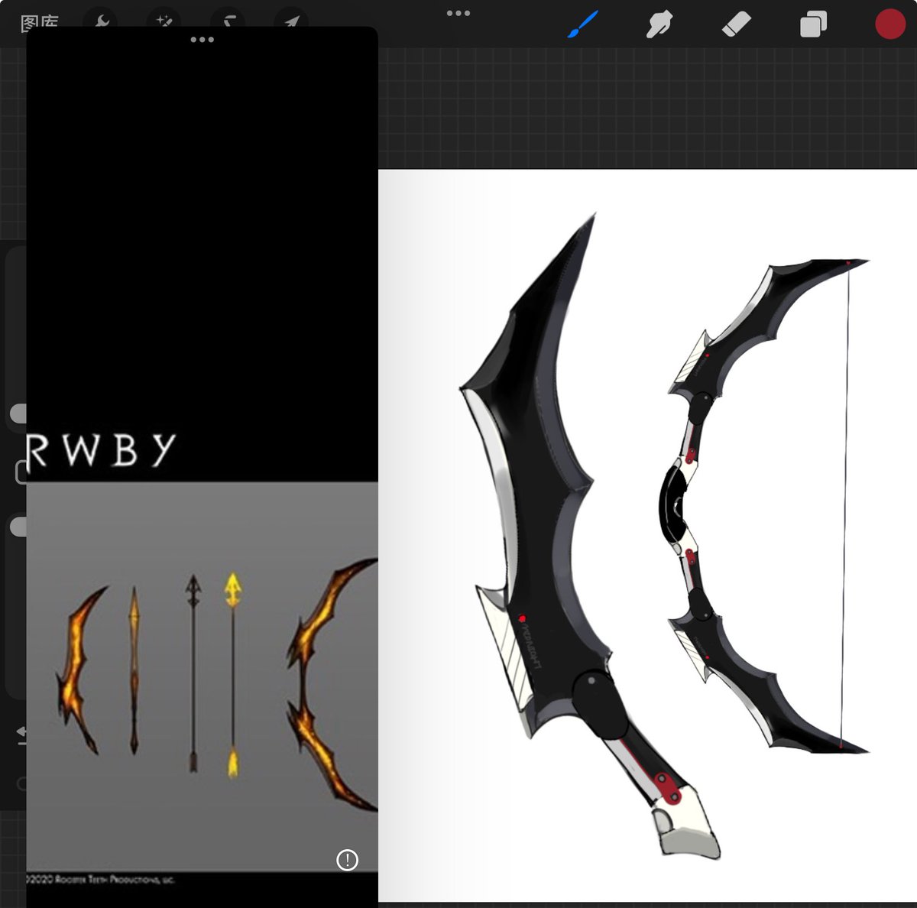Tap the info icon on the reference image

(347, 860)
